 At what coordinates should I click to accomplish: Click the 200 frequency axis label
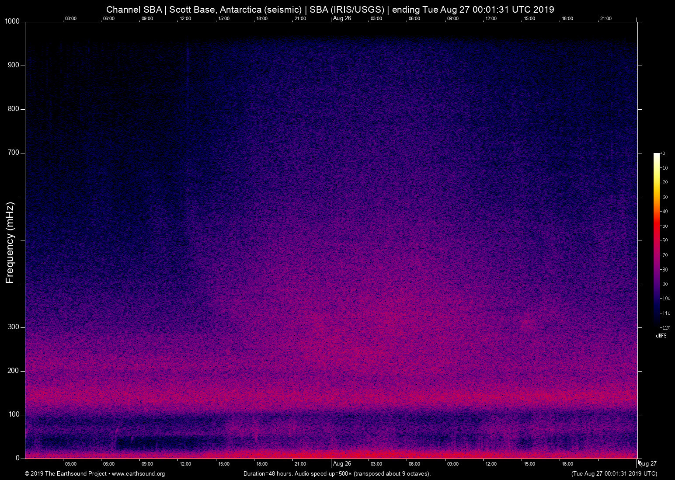coord(14,371)
